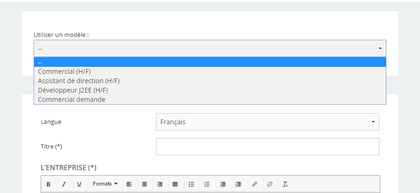
Task: Click the 'Utiliser un modèle :' label
Action: 61,35
